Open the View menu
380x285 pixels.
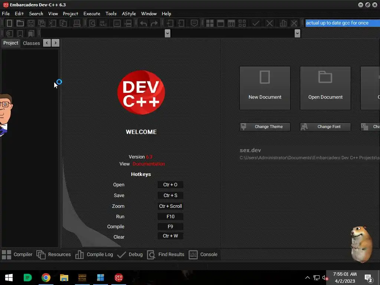coord(53,14)
